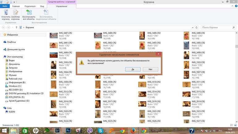This screenshot has width=238, height=134.
Task: Confirm deletion with the Да button
Action: [x=133, y=69]
